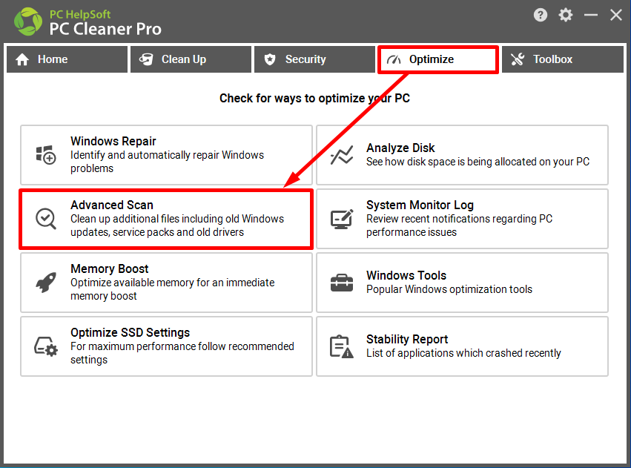Click the Advanced Scan magnifier icon
The width and height of the screenshot is (631, 468).
click(x=46, y=219)
